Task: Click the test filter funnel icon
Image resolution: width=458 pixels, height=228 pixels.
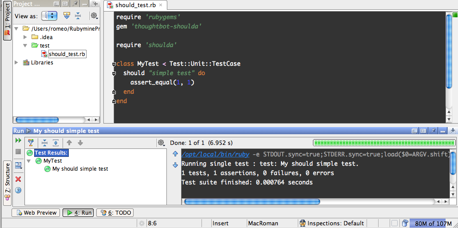Action: [x=31, y=143]
